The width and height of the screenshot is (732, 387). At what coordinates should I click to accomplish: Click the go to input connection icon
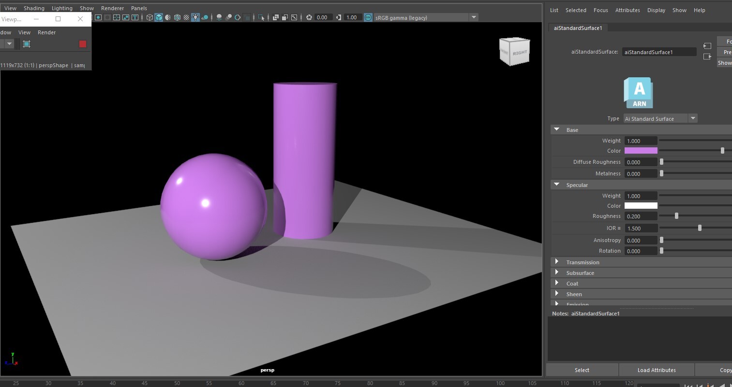(707, 46)
